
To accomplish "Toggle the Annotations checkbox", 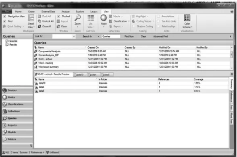I will 158,16.
